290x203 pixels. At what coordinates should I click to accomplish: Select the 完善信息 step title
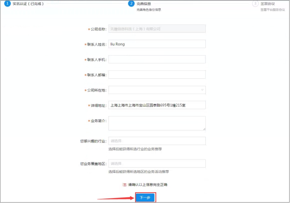tap(144, 4)
